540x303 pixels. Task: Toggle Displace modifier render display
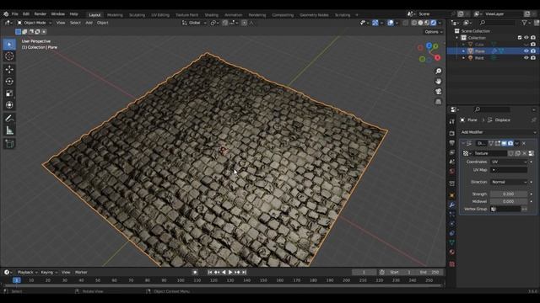pyautogui.click(x=510, y=143)
